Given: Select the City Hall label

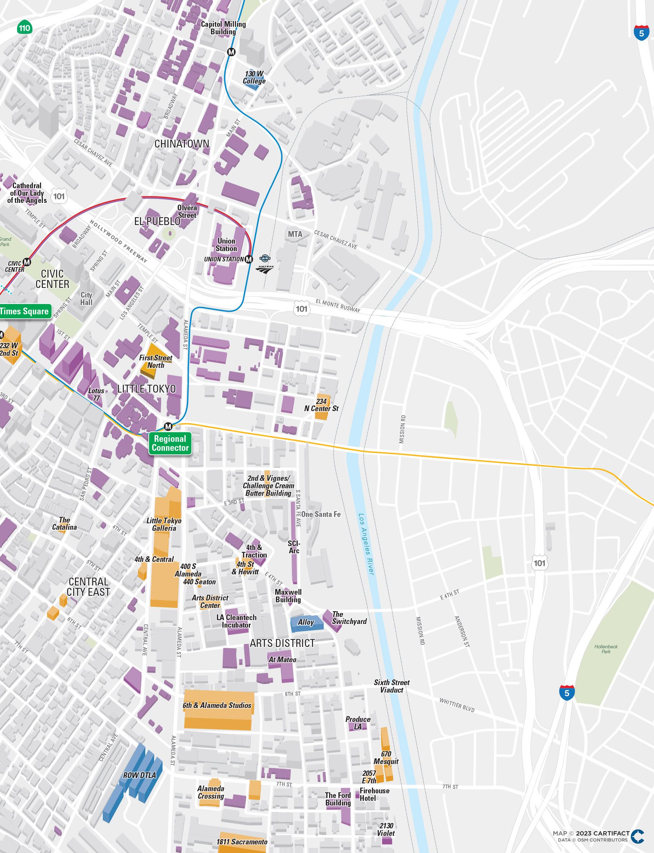Looking at the screenshot, I should pyautogui.click(x=86, y=298).
